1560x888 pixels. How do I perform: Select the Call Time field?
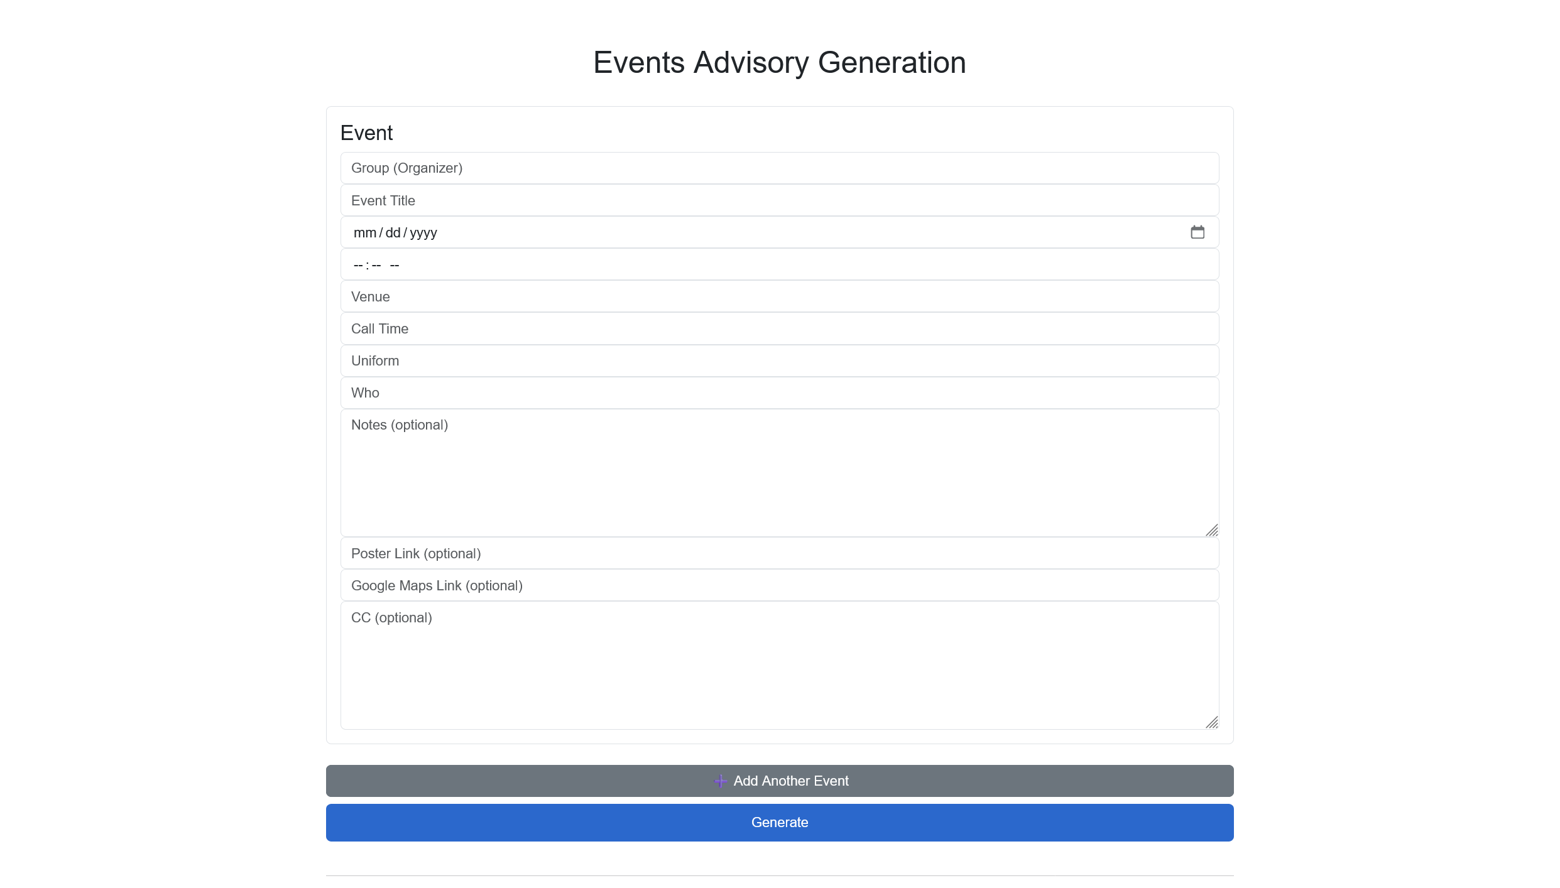point(779,328)
